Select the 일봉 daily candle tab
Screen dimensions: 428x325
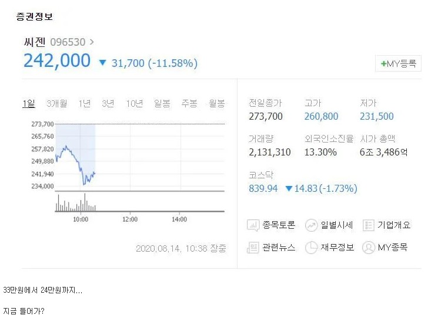click(x=162, y=103)
